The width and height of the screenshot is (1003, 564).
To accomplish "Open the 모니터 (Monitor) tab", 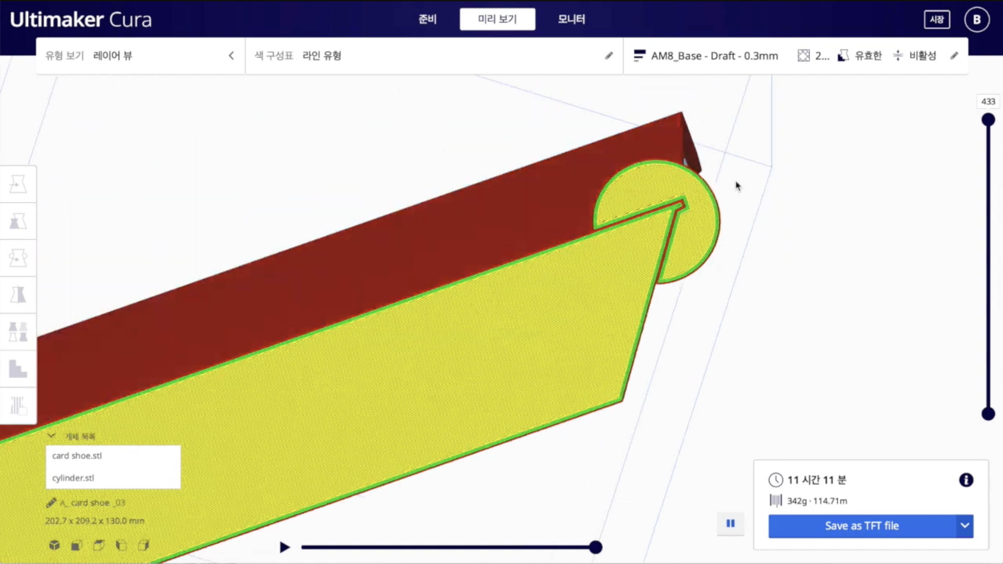I will (x=571, y=19).
